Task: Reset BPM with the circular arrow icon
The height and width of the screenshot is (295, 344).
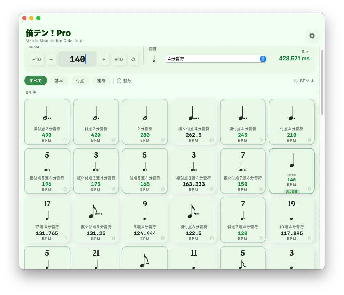Action: [x=133, y=59]
